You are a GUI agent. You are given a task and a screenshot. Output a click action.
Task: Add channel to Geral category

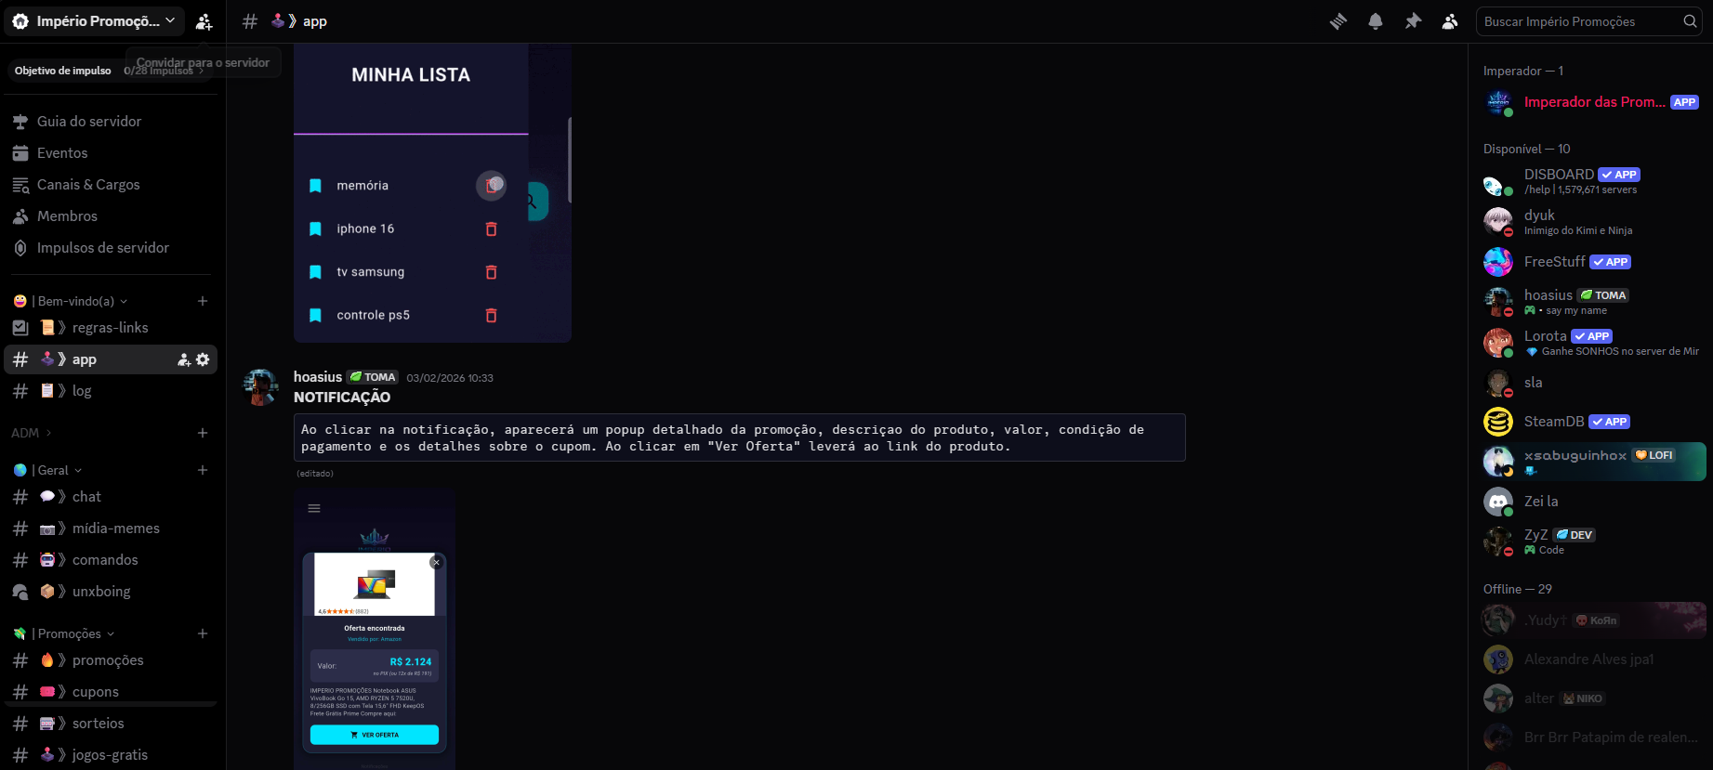tap(203, 470)
